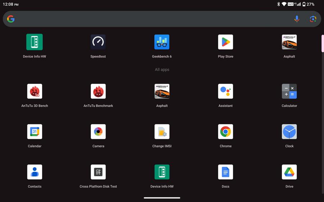The width and height of the screenshot is (324, 202).
Task: Launch the Camera app
Action: [98, 132]
